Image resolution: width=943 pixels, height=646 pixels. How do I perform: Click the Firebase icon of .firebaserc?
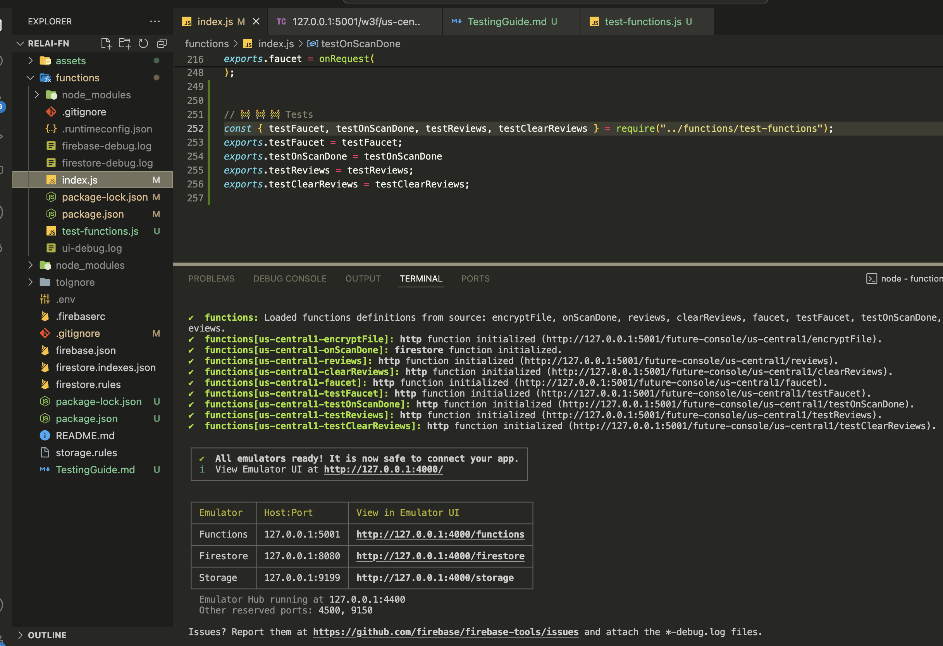(45, 316)
